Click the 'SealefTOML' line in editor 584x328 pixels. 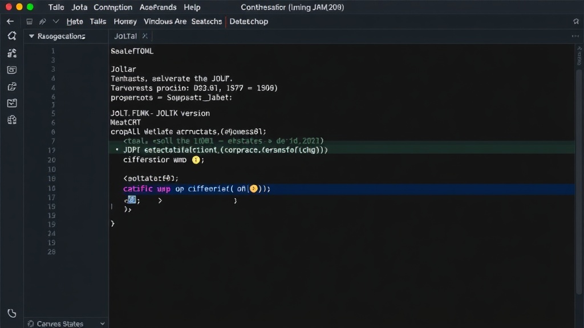coord(132,51)
